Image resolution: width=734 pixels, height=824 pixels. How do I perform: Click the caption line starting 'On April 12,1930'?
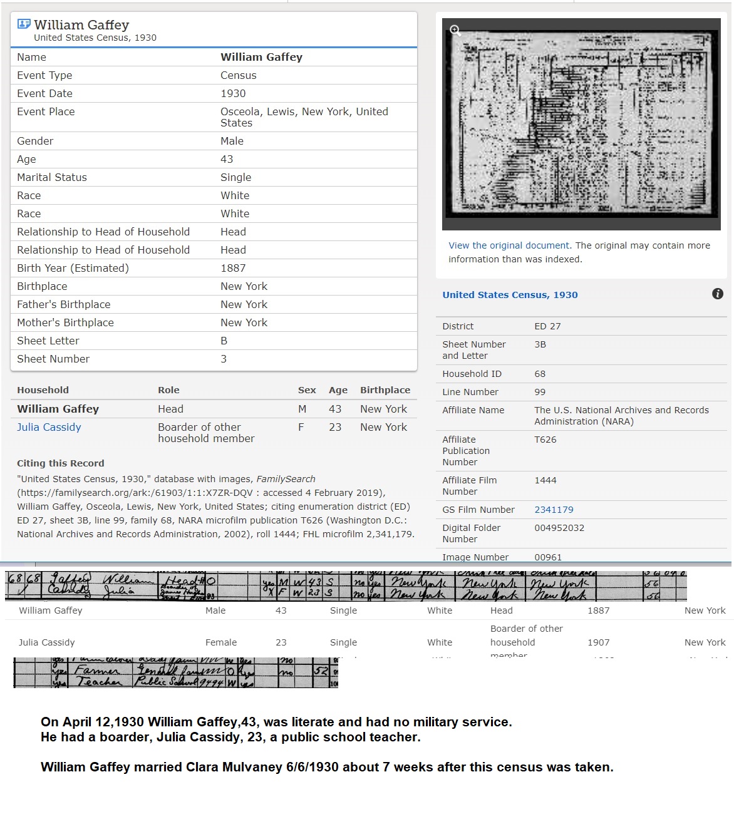point(276,722)
